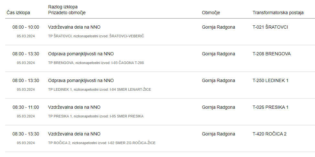Select the T-208 BRENGOVA station cell

point(271,54)
